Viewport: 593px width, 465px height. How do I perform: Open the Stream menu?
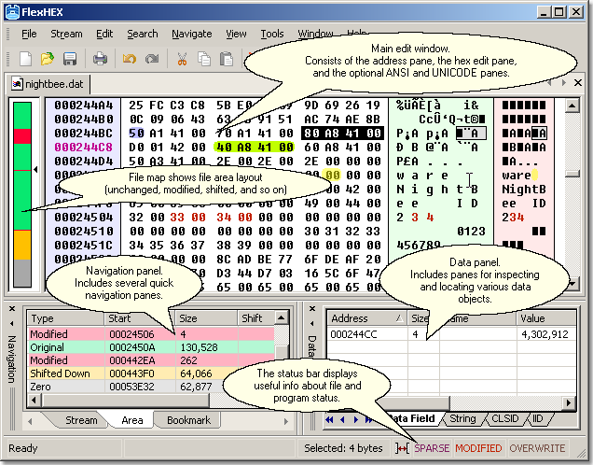[x=66, y=34]
